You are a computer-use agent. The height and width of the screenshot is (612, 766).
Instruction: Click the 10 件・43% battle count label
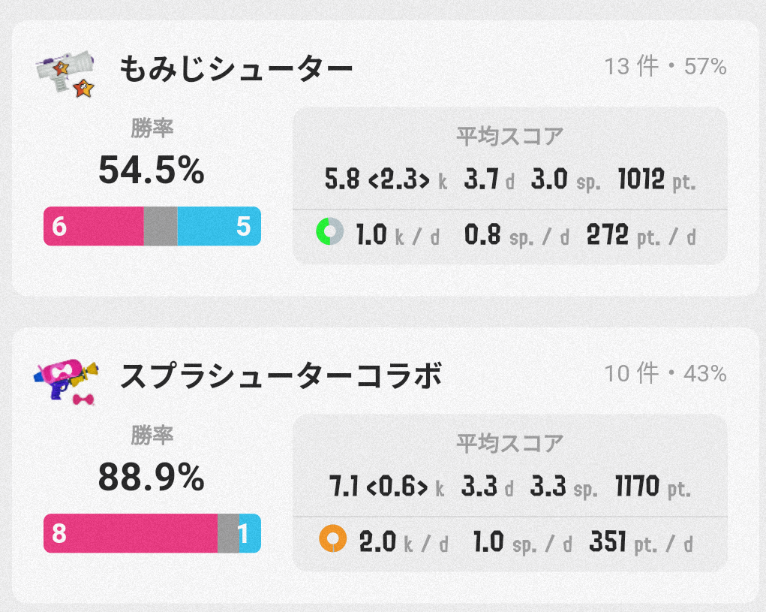665,374
